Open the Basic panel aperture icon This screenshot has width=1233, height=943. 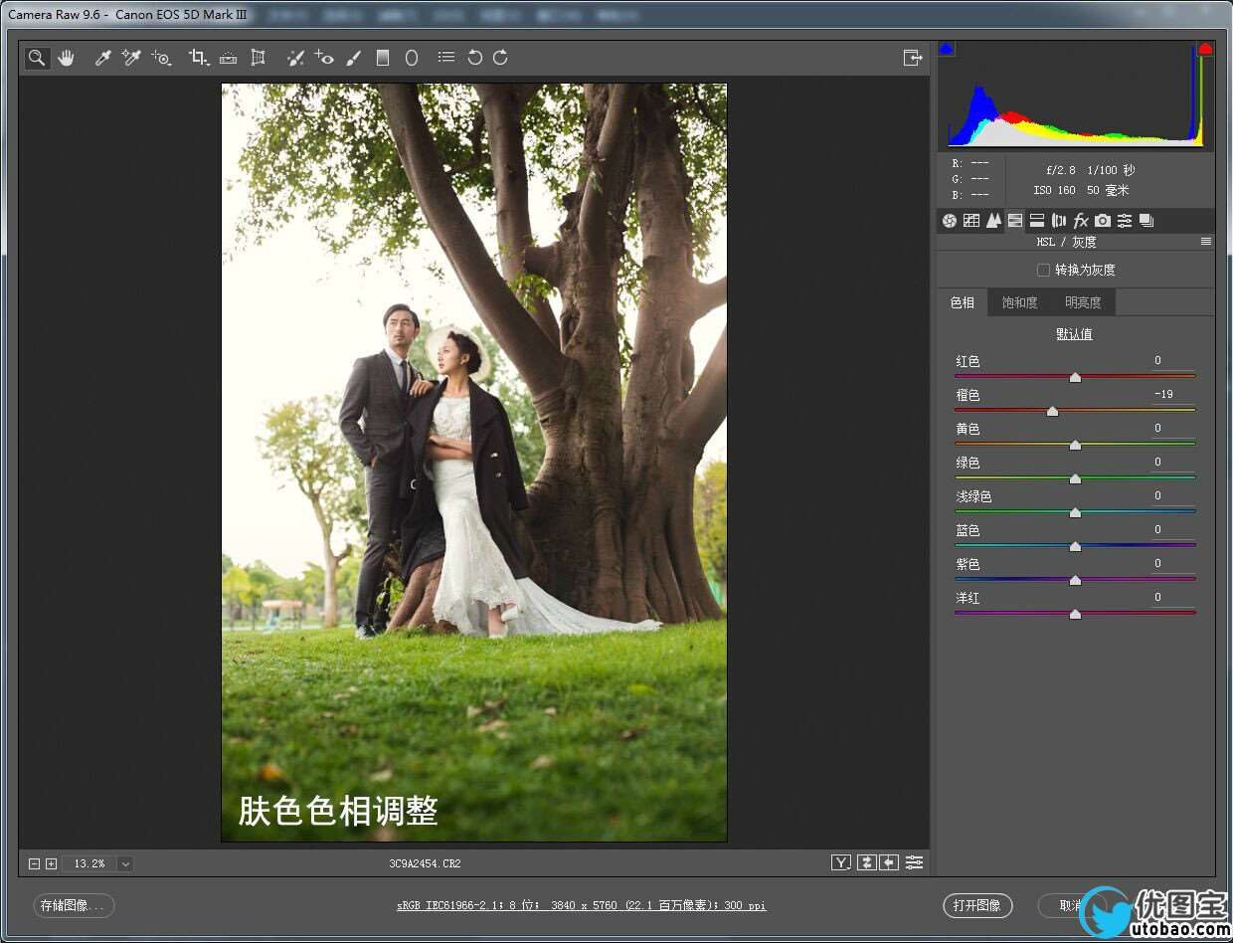950,221
